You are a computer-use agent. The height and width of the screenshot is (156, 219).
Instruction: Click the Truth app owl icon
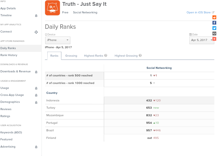(x=52, y=8)
